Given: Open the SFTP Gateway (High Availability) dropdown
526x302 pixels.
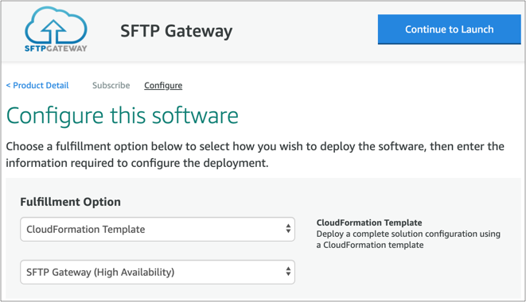Looking at the screenshot, I should (x=158, y=272).
